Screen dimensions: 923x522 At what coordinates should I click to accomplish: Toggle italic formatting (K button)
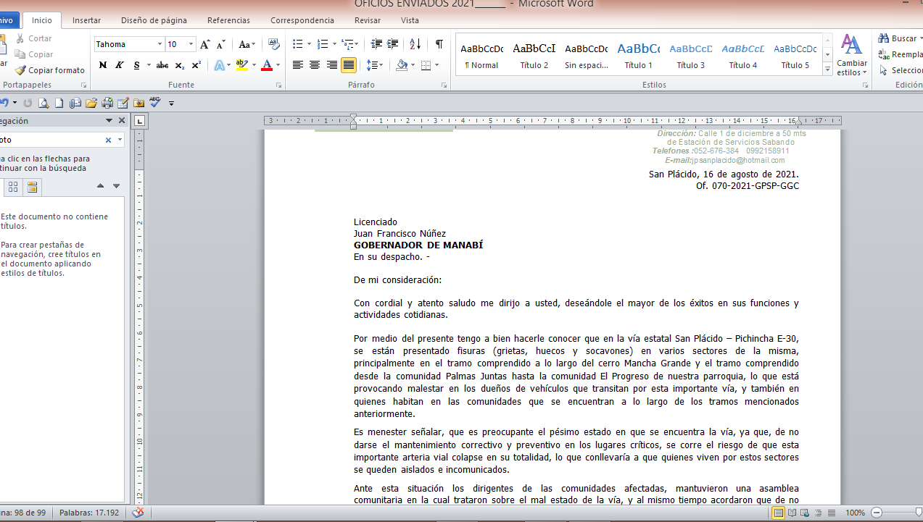tap(120, 65)
